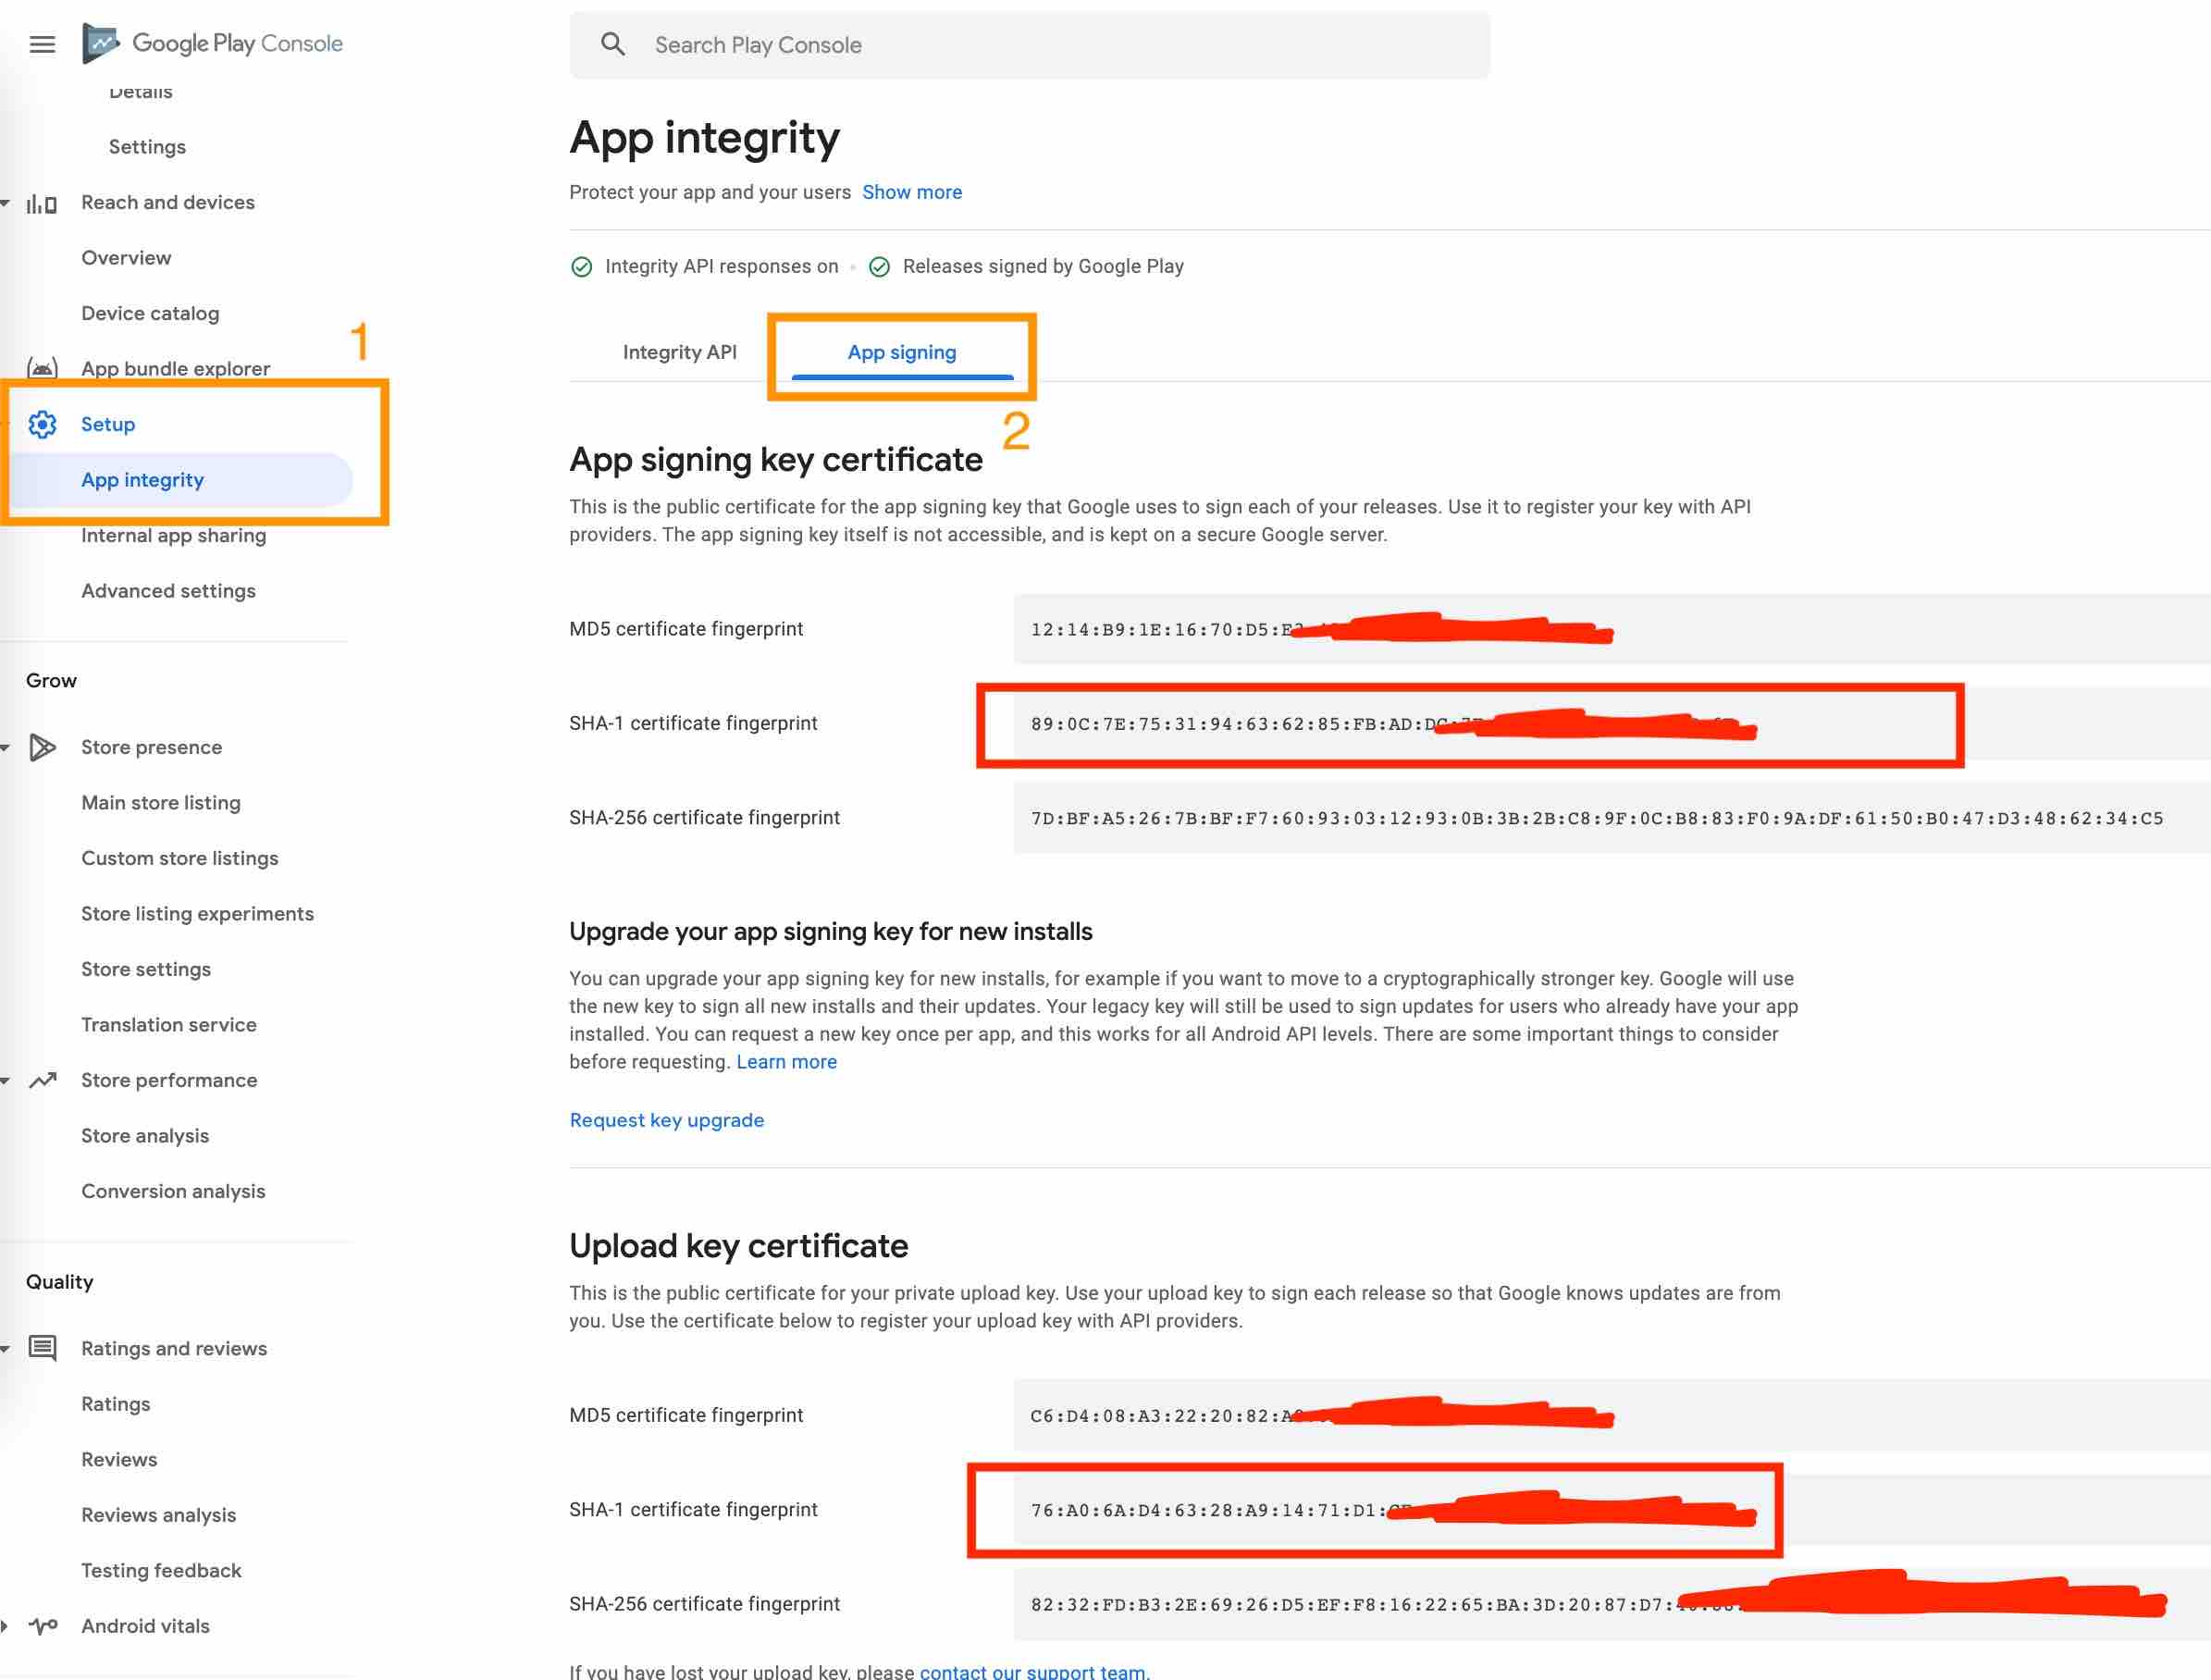This screenshot has height=1680, width=2211.
Task: Click the search magnifier icon
Action: [x=613, y=45]
